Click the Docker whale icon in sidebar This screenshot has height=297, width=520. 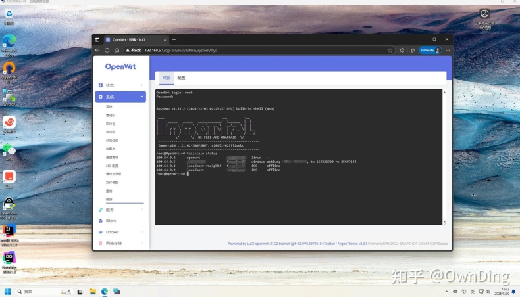101,232
